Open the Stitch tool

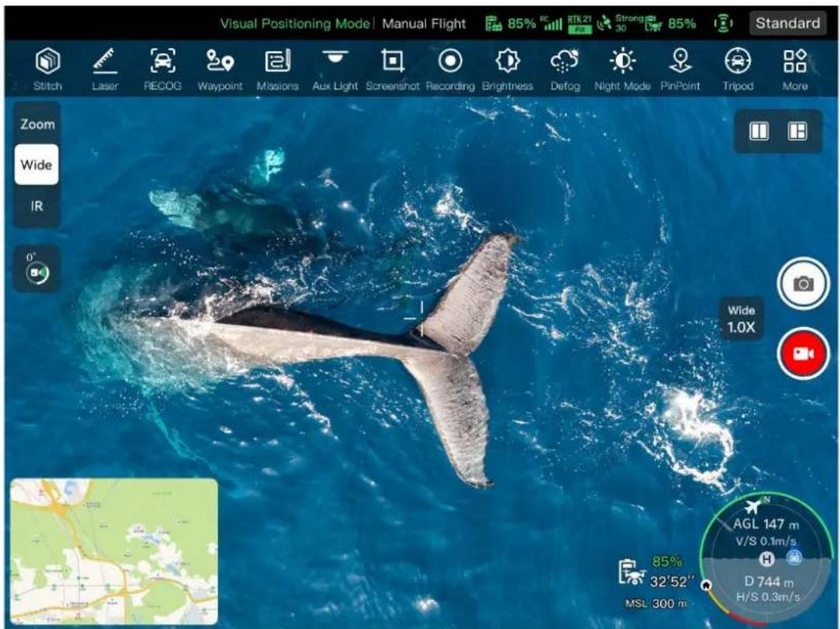tap(47, 70)
